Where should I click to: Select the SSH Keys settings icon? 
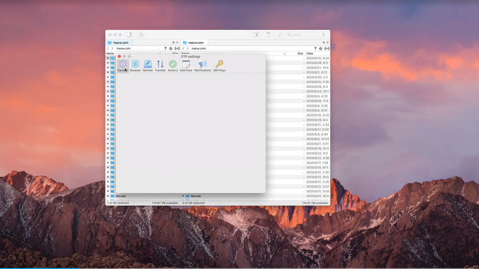[219, 65]
